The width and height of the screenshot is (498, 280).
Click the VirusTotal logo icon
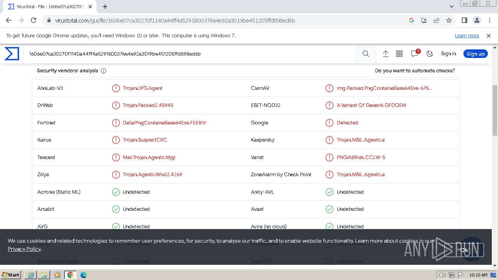pos(12,54)
